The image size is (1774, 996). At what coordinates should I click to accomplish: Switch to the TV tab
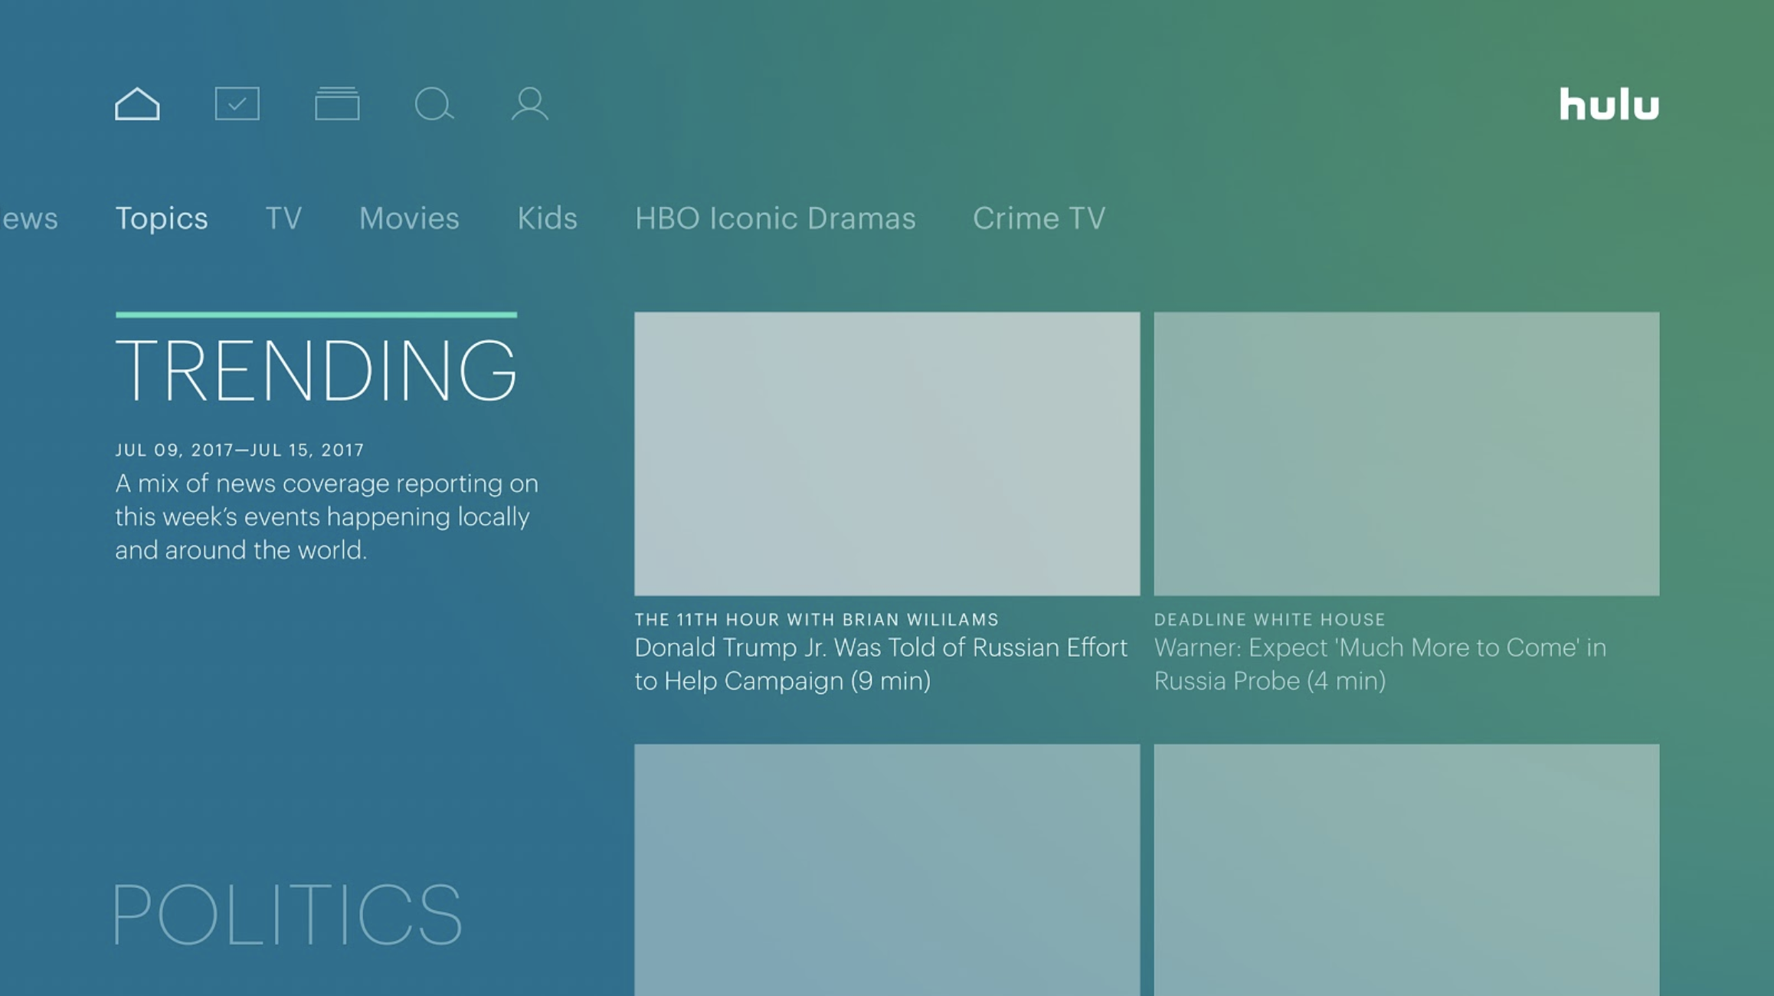pos(283,219)
